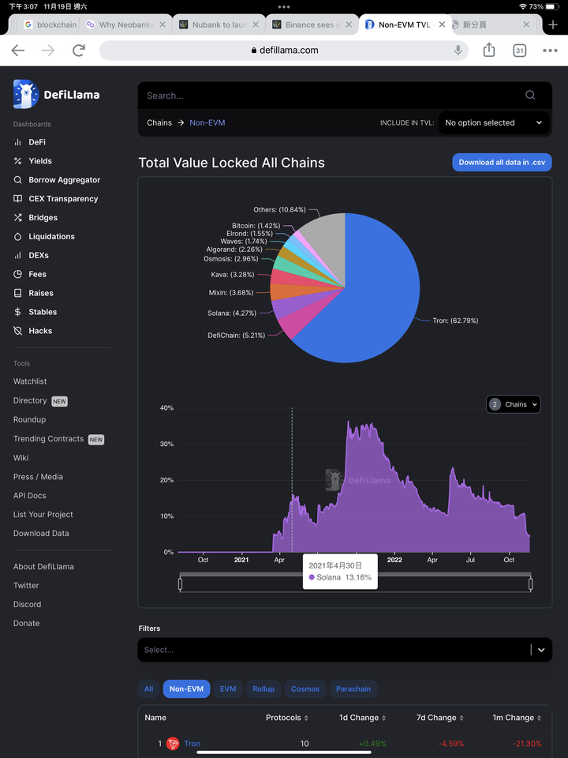Click the Stables dollar icon
The height and width of the screenshot is (758, 568).
coord(18,312)
